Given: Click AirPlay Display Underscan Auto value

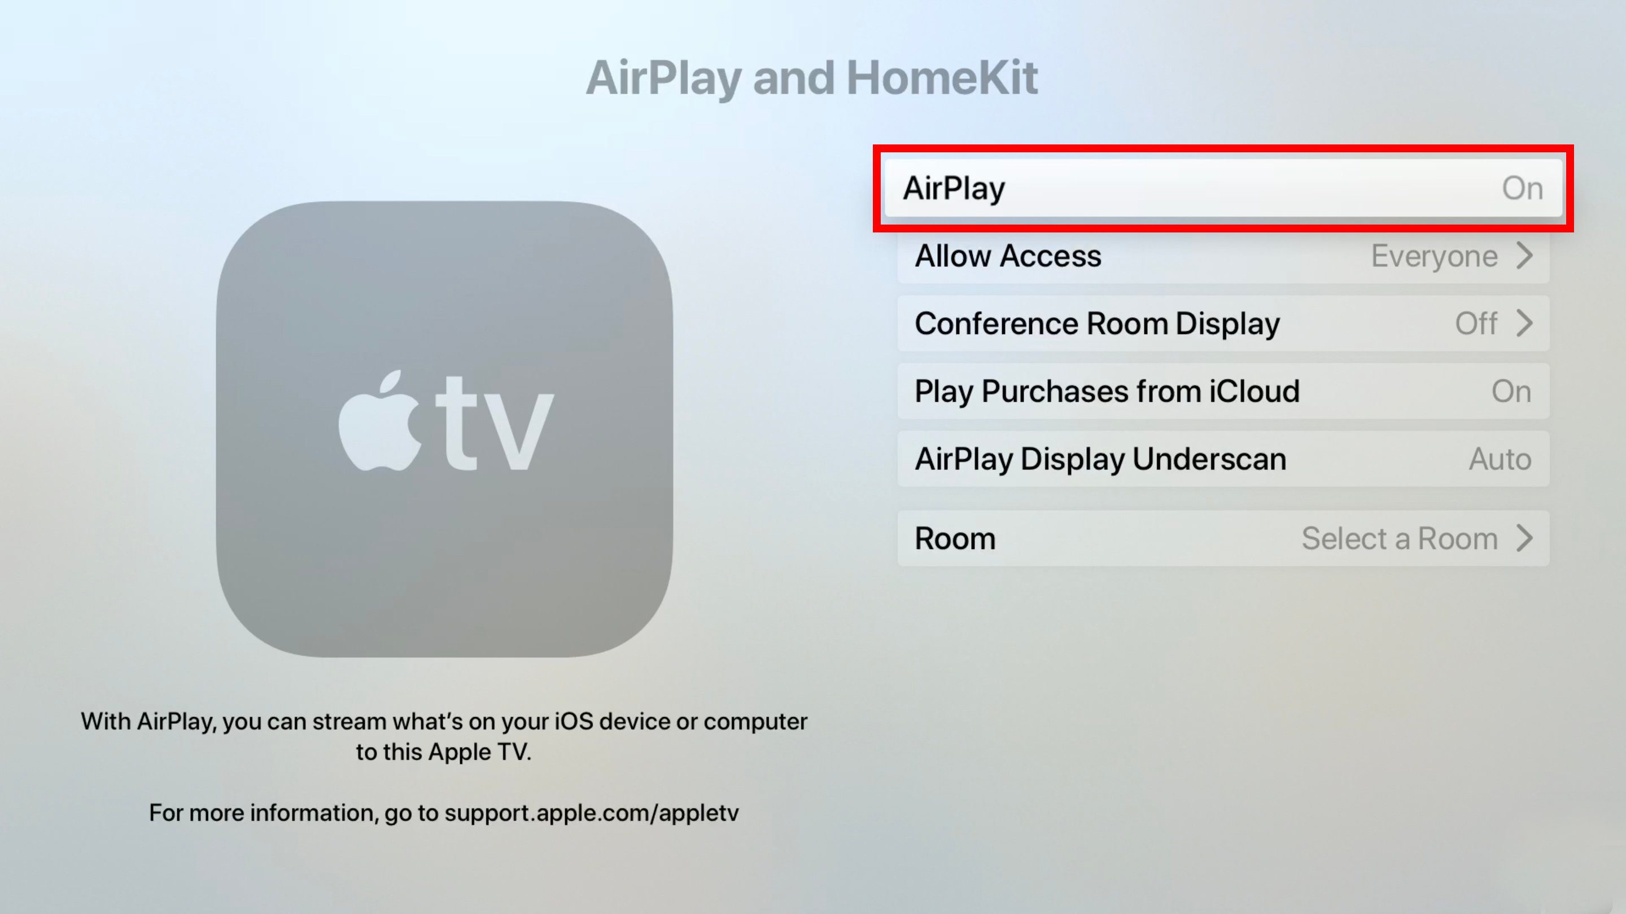Looking at the screenshot, I should click(1500, 459).
